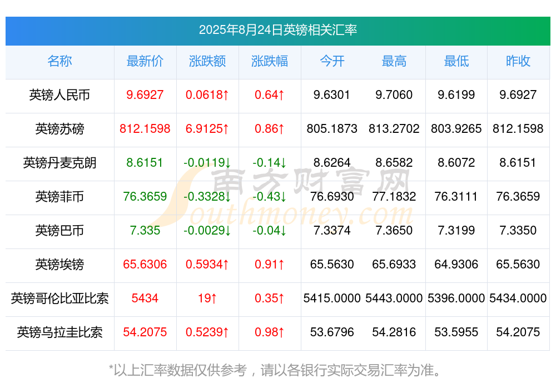This screenshot has height=388, width=556.
Task: Click the 涨跌额 column header
Action: pos(207,61)
